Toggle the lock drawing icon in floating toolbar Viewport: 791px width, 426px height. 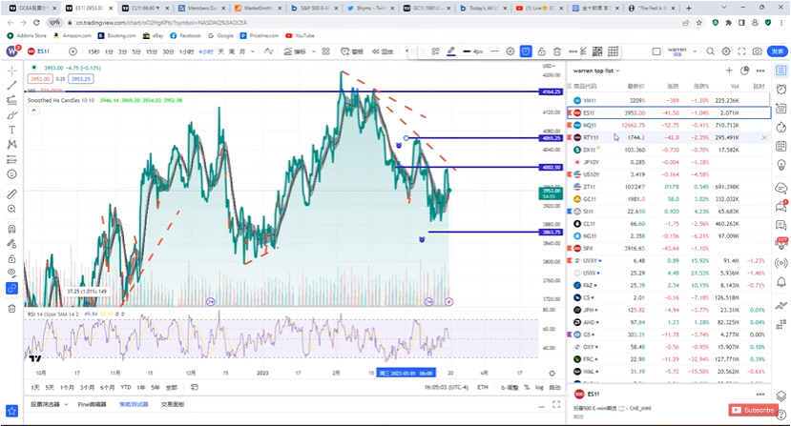tap(541, 51)
